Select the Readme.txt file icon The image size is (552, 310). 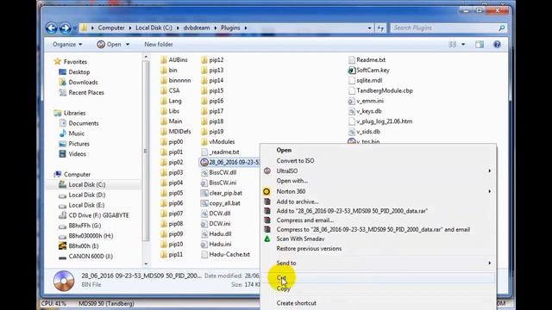tap(351, 59)
